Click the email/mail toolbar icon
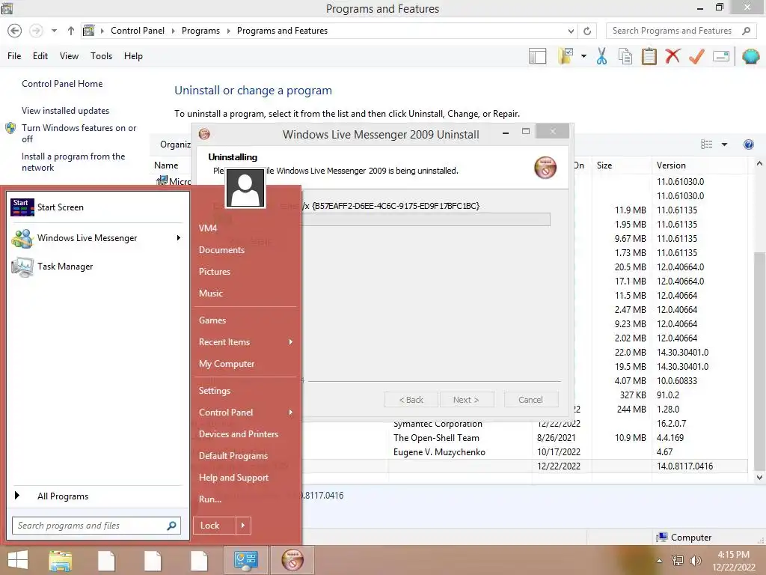This screenshot has height=575, width=766. pos(721,56)
